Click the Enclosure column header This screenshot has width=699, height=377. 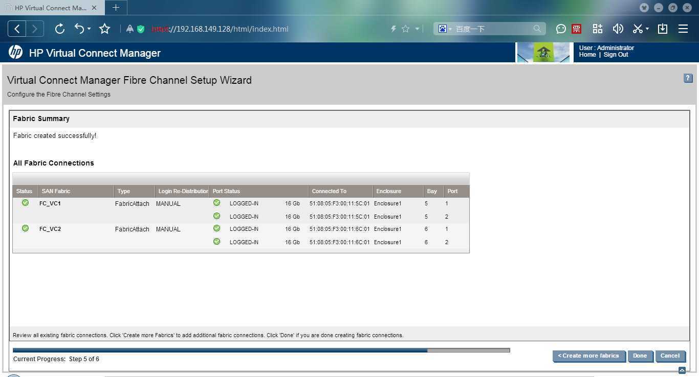click(398, 191)
